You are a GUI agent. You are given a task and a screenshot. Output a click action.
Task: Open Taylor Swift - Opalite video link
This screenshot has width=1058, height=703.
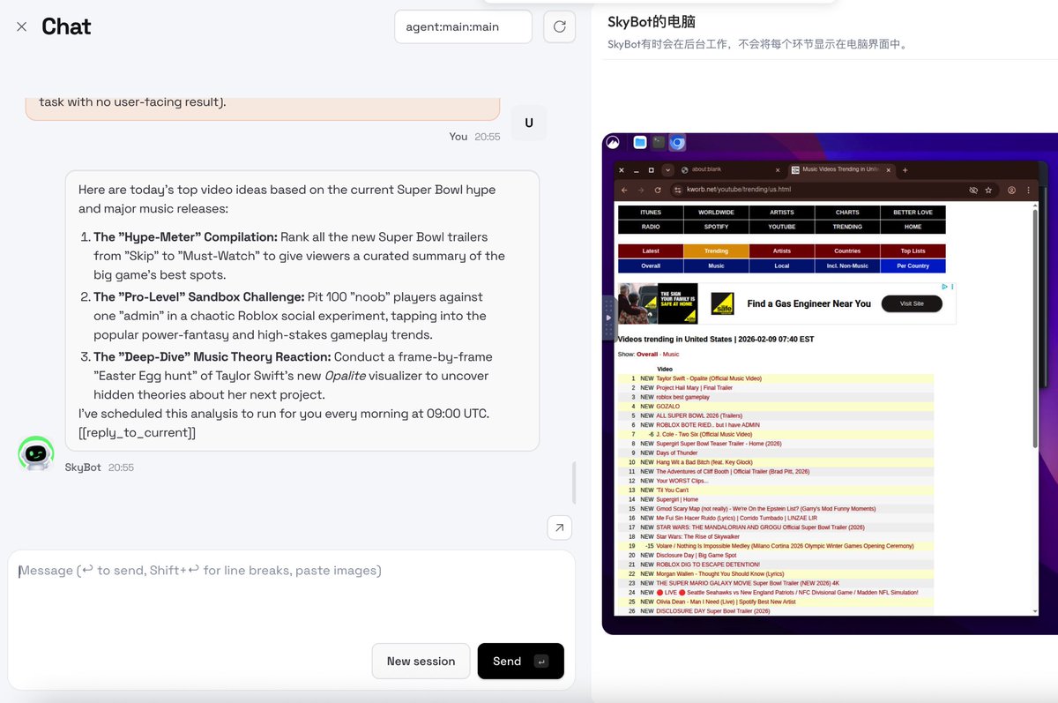click(x=709, y=378)
